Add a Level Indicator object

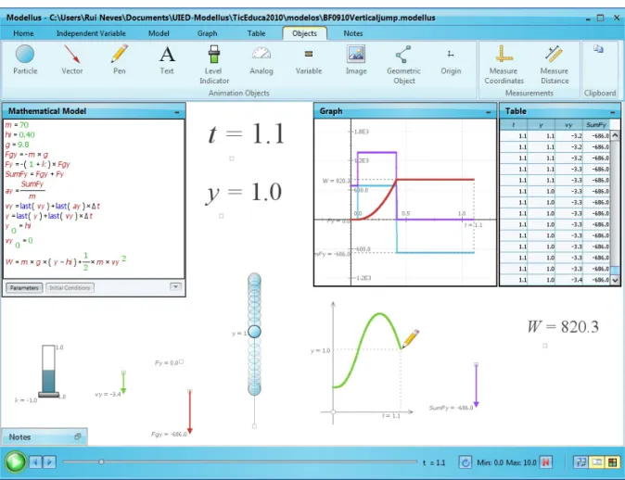click(214, 65)
